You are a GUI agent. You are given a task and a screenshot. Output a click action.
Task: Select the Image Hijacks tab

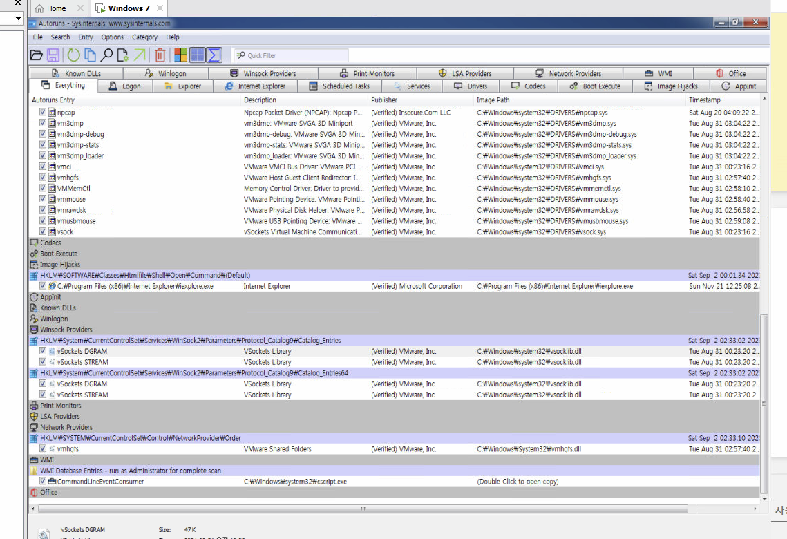(x=671, y=86)
